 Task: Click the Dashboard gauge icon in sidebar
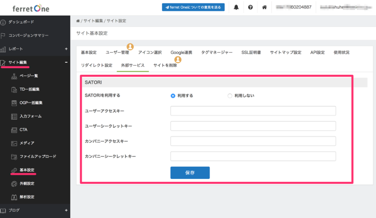point(3,22)
